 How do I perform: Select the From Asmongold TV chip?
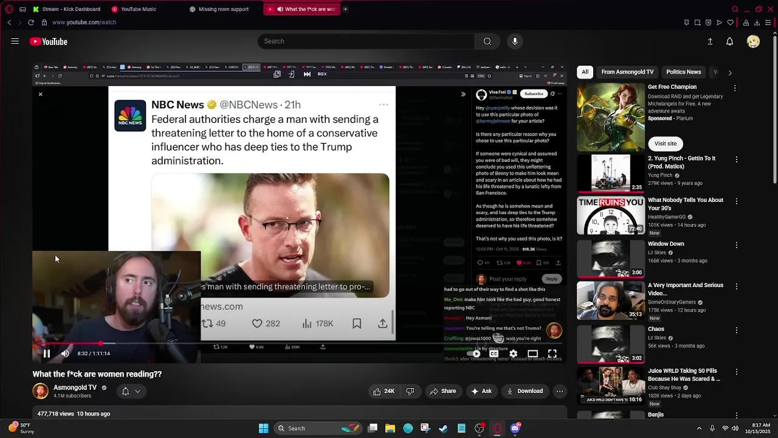click(627, 72)
